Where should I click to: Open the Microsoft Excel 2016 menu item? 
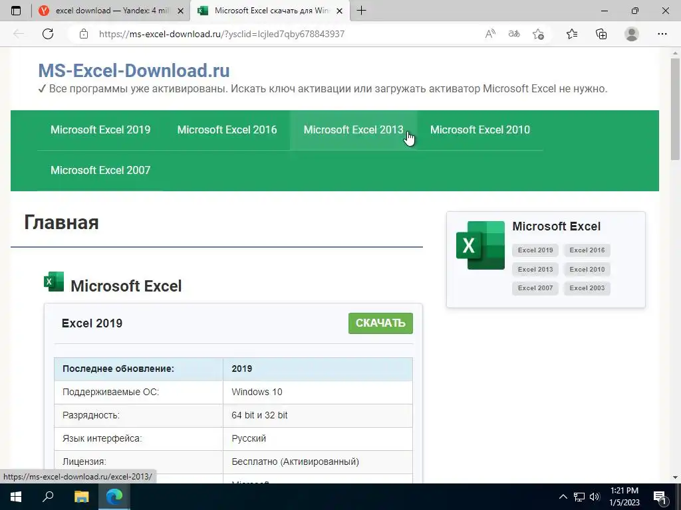coord(227,129)
